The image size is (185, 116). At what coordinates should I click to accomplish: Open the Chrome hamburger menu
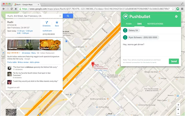182,9
